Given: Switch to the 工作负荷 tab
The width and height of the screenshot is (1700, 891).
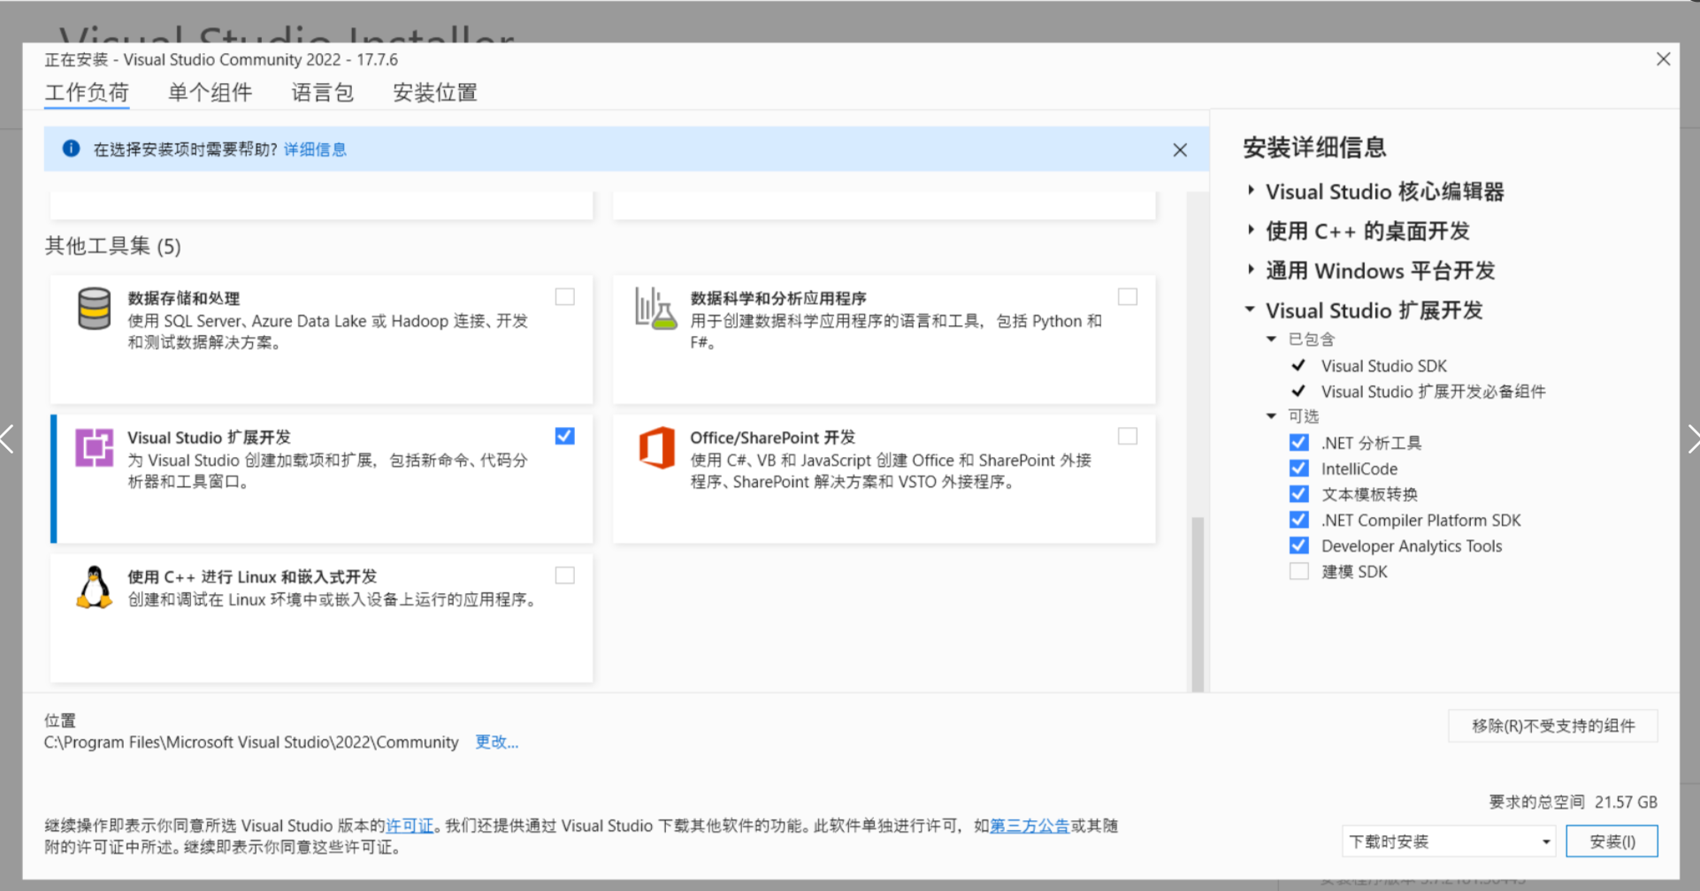Looking at the screenshot, I should pos(87,93).
